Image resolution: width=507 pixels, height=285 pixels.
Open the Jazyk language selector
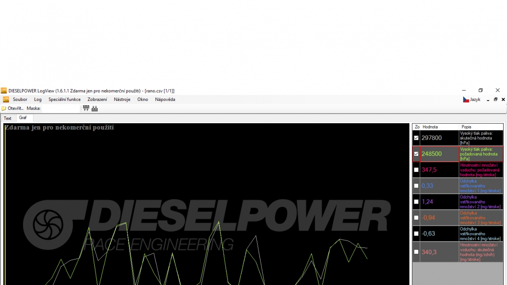472,100
